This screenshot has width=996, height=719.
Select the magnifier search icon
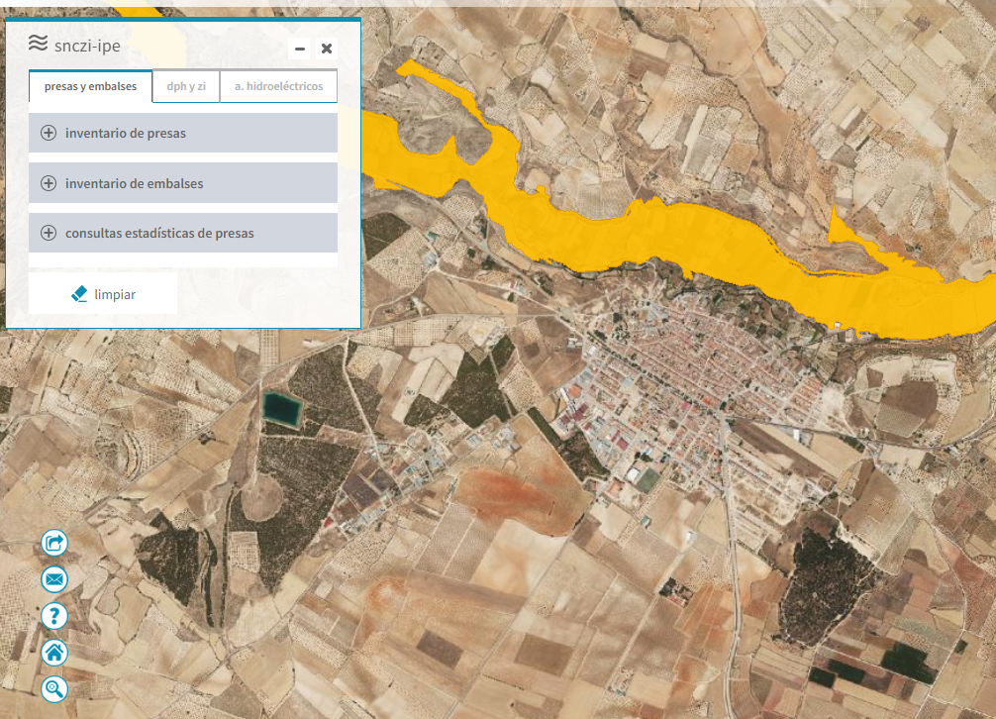(x=53, y=688)
